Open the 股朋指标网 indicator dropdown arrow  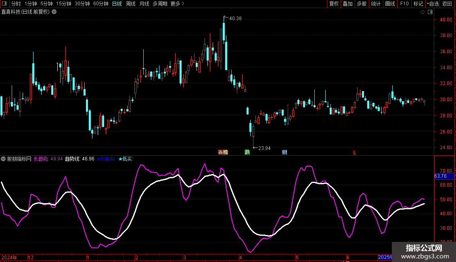[x=3, y=159]
